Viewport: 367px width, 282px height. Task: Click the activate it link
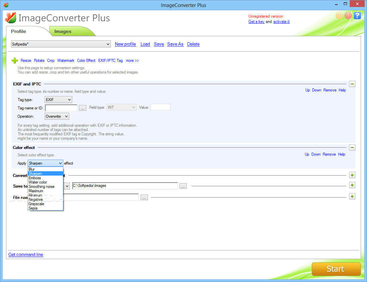281,22
